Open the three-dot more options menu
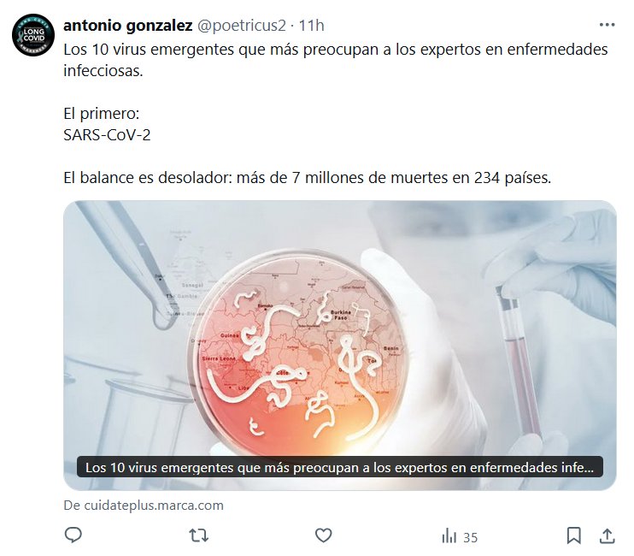The image size is (634, 556). click(607, 25)
